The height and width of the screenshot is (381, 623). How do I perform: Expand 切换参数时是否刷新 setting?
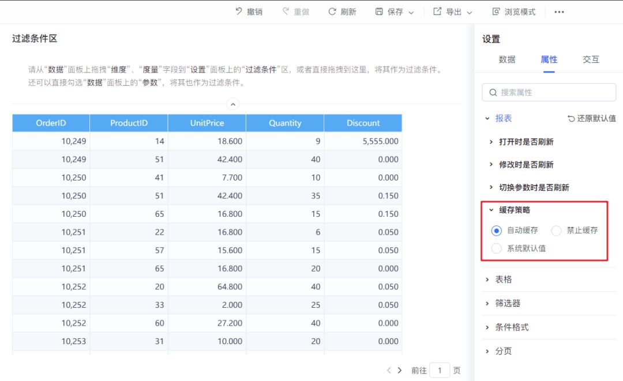click(491, 187)
